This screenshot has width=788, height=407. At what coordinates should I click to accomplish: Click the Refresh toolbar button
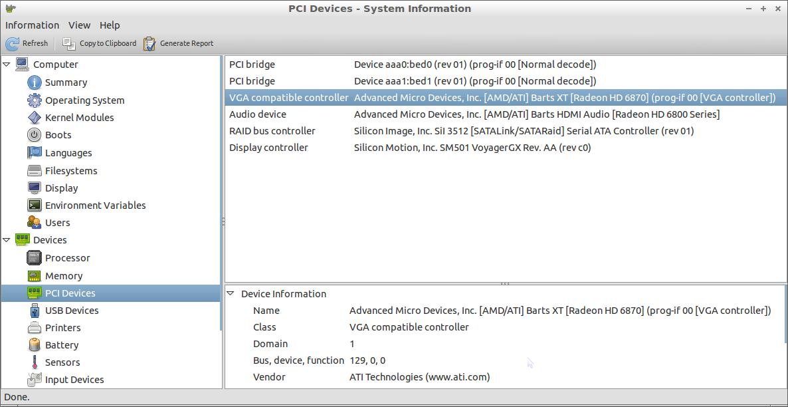[x=27, y=43]
